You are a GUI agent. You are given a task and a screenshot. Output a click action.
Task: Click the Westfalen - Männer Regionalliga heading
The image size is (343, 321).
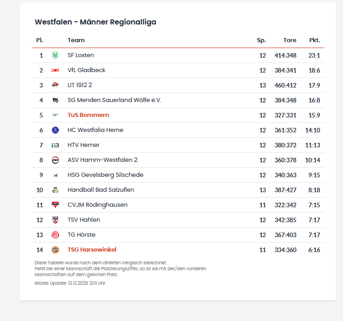coord(95,22)
